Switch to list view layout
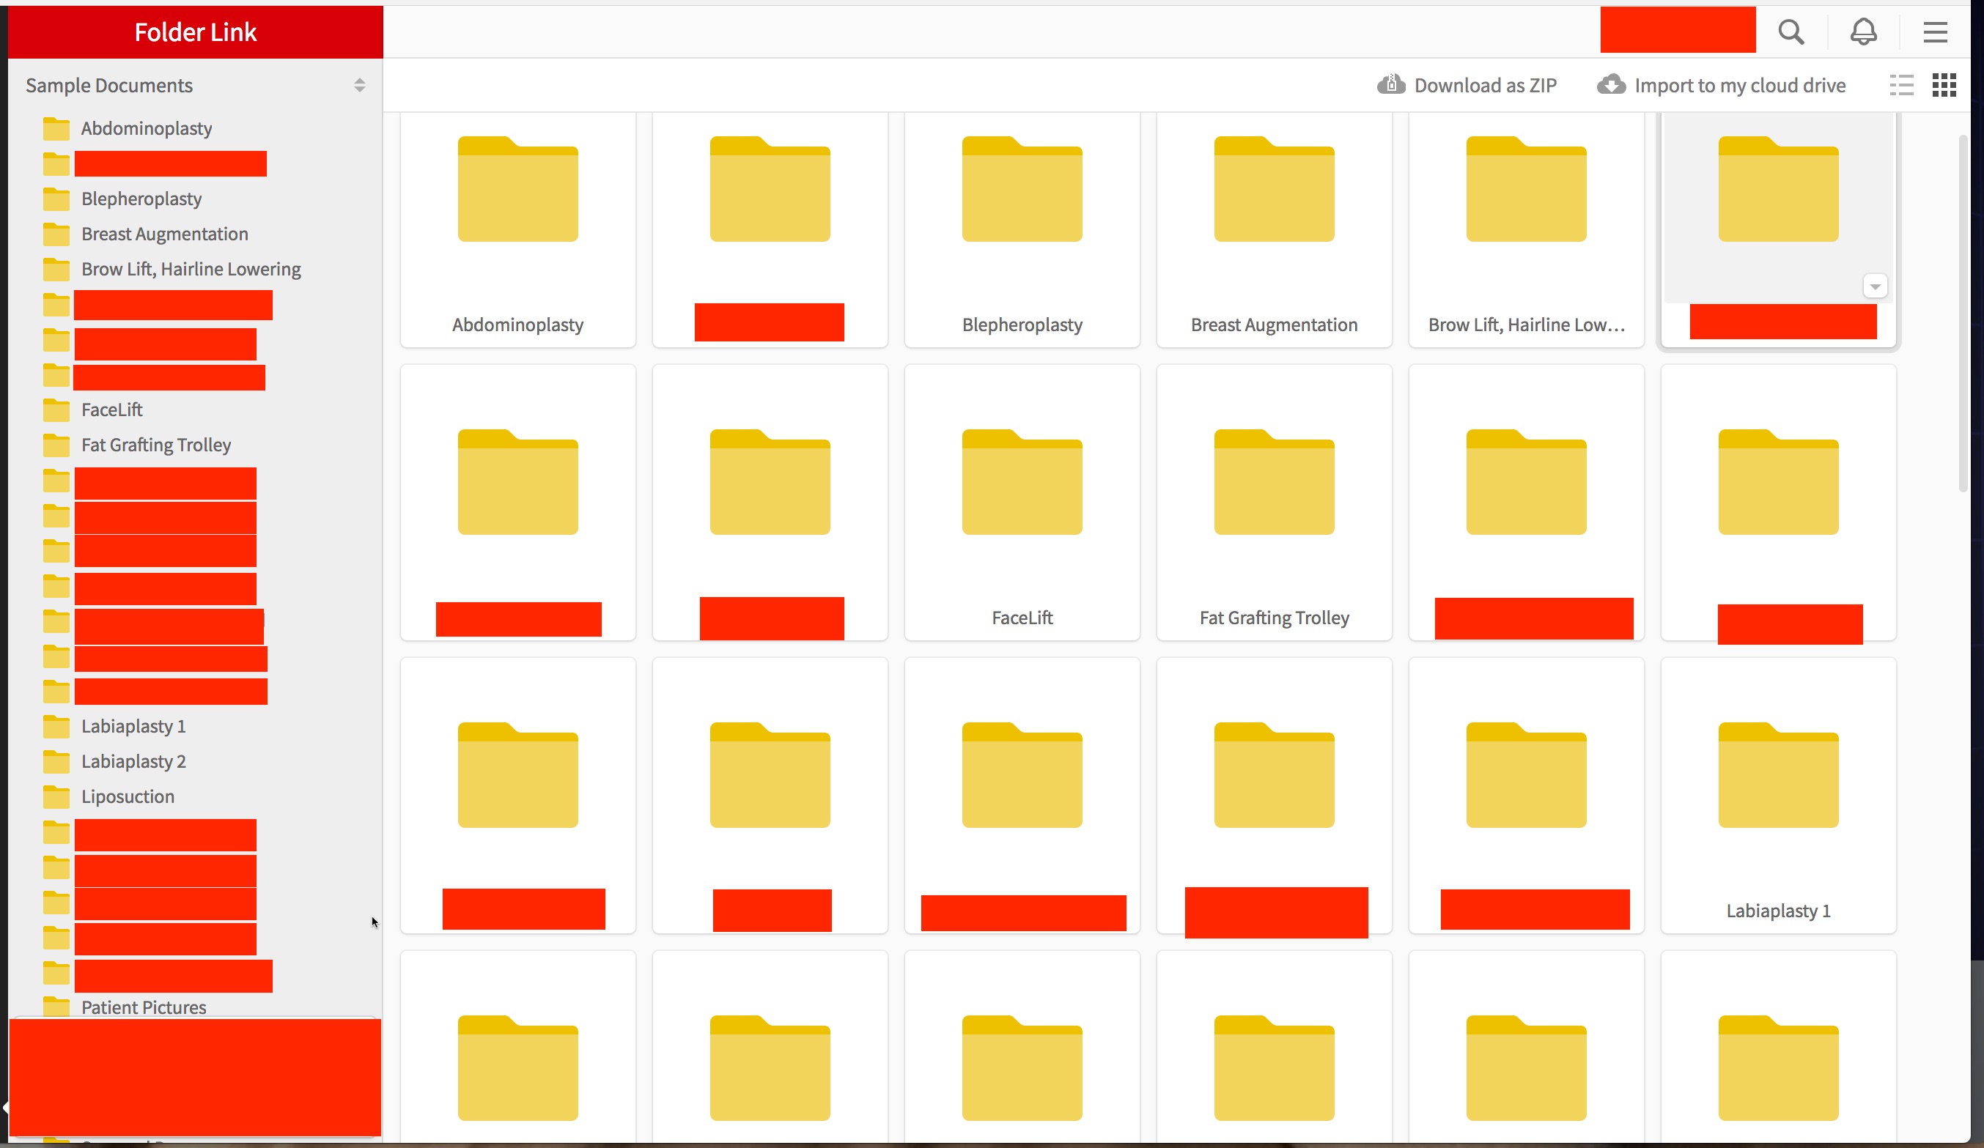 click(1901, 85)
